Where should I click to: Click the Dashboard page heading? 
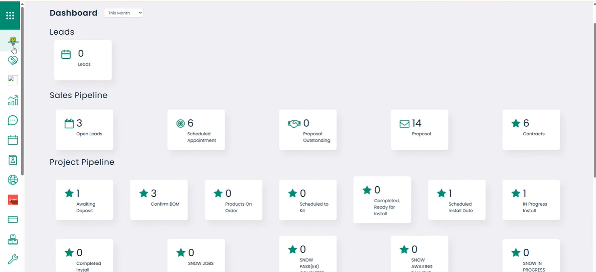(74, 13)
